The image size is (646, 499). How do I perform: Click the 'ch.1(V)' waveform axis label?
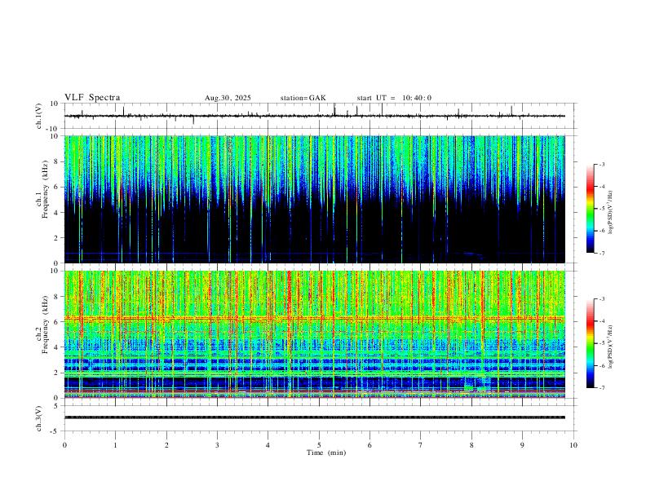[39, 116]
